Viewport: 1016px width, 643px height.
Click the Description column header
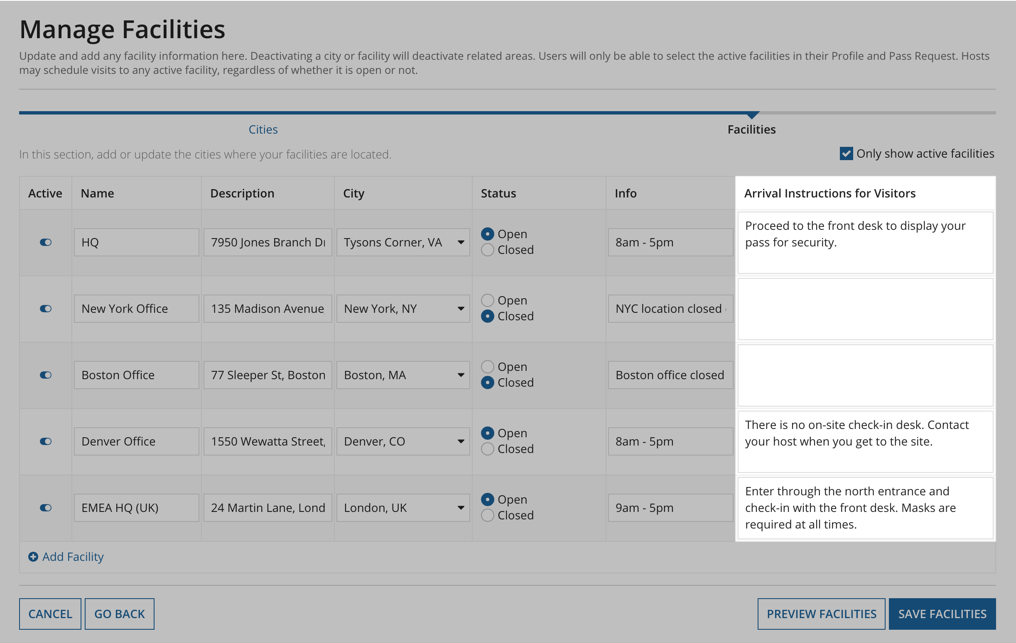coord(242,193)
